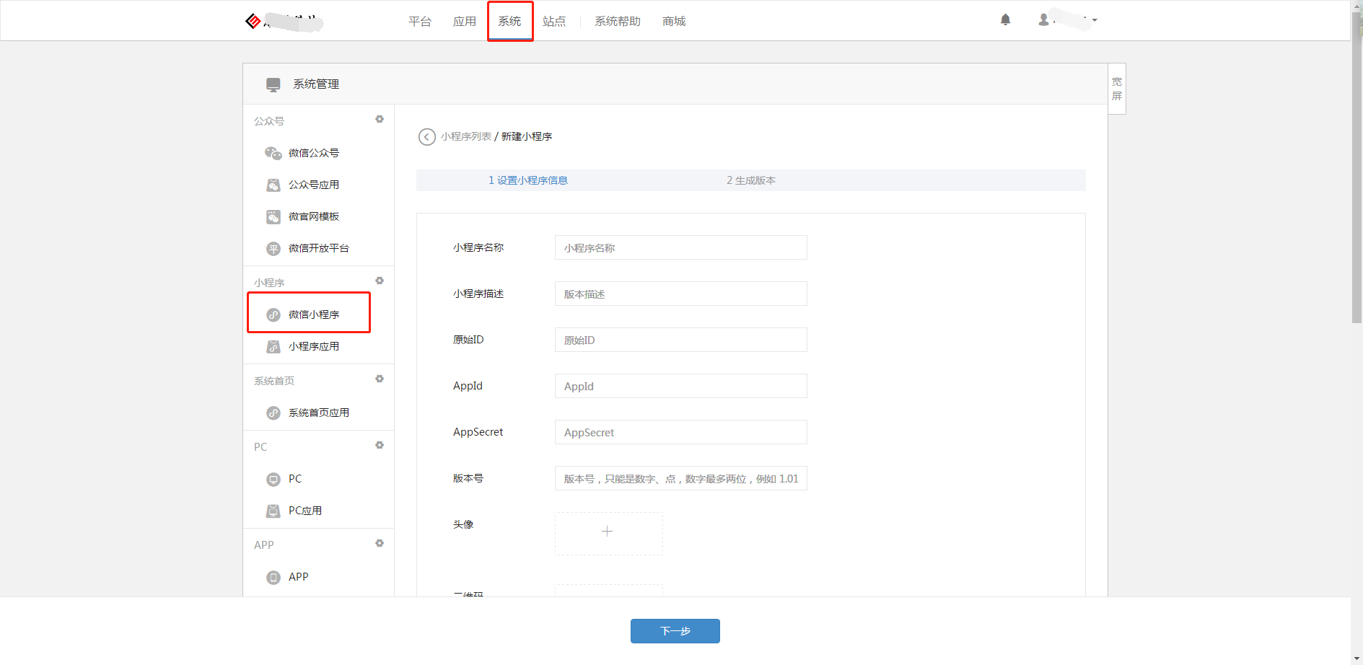Image resolution: width=1363 pixels, height=665 pixels.
Task: Open 系统首页应用 in sidebar
Action: [318, 413]
